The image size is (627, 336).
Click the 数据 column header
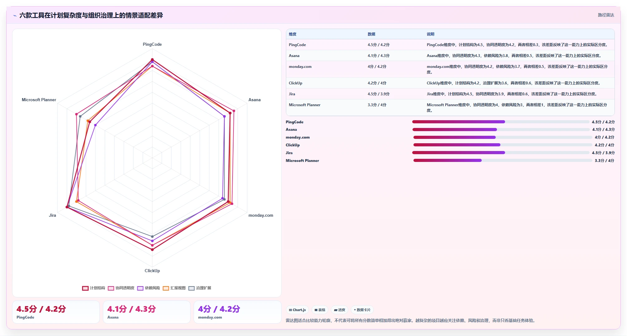tap(371, 34)
